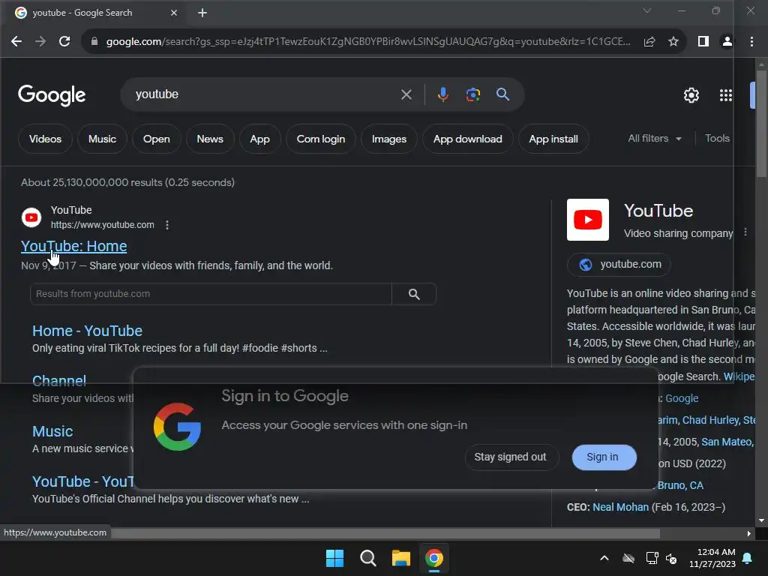Click into the youtube search box
The image size is (768, 576).
click(265, 94)
